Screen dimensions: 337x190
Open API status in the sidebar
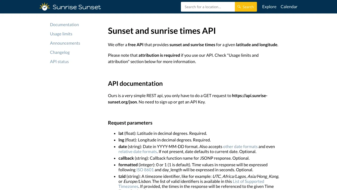click(60, 61)
